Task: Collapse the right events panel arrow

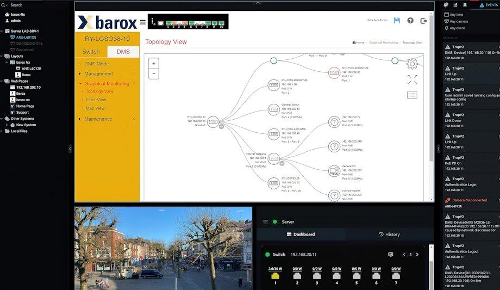Action: [438, 149]
